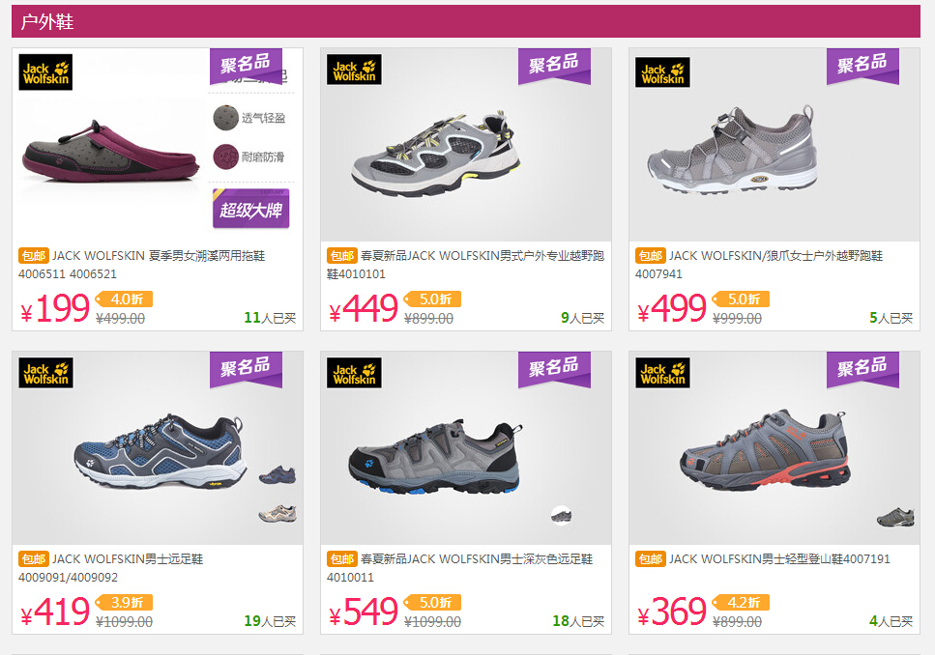
Task: Select the beige color variant thumbnail of hiking shoe
Action: [x=278, y=513]
